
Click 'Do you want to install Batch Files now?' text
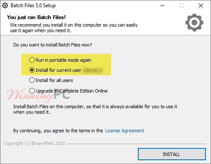[x=52, y=45]
